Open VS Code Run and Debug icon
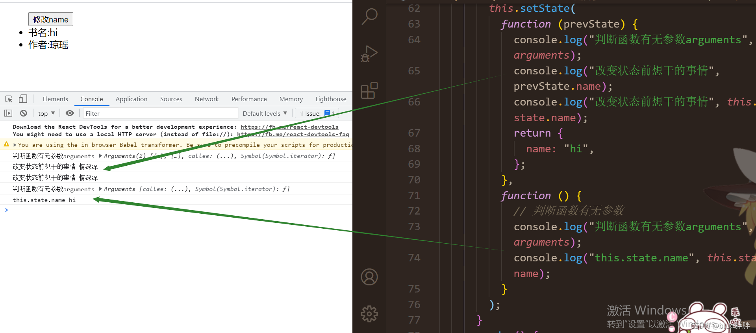This screenshot has height=333, width=756. tap(369, 54)
